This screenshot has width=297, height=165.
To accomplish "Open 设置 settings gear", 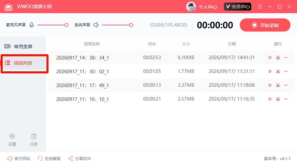I will pos(12,140).
